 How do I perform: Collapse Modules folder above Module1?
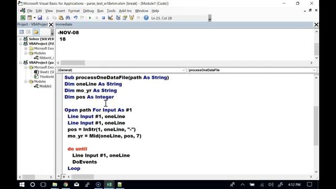tap(26, 81)
